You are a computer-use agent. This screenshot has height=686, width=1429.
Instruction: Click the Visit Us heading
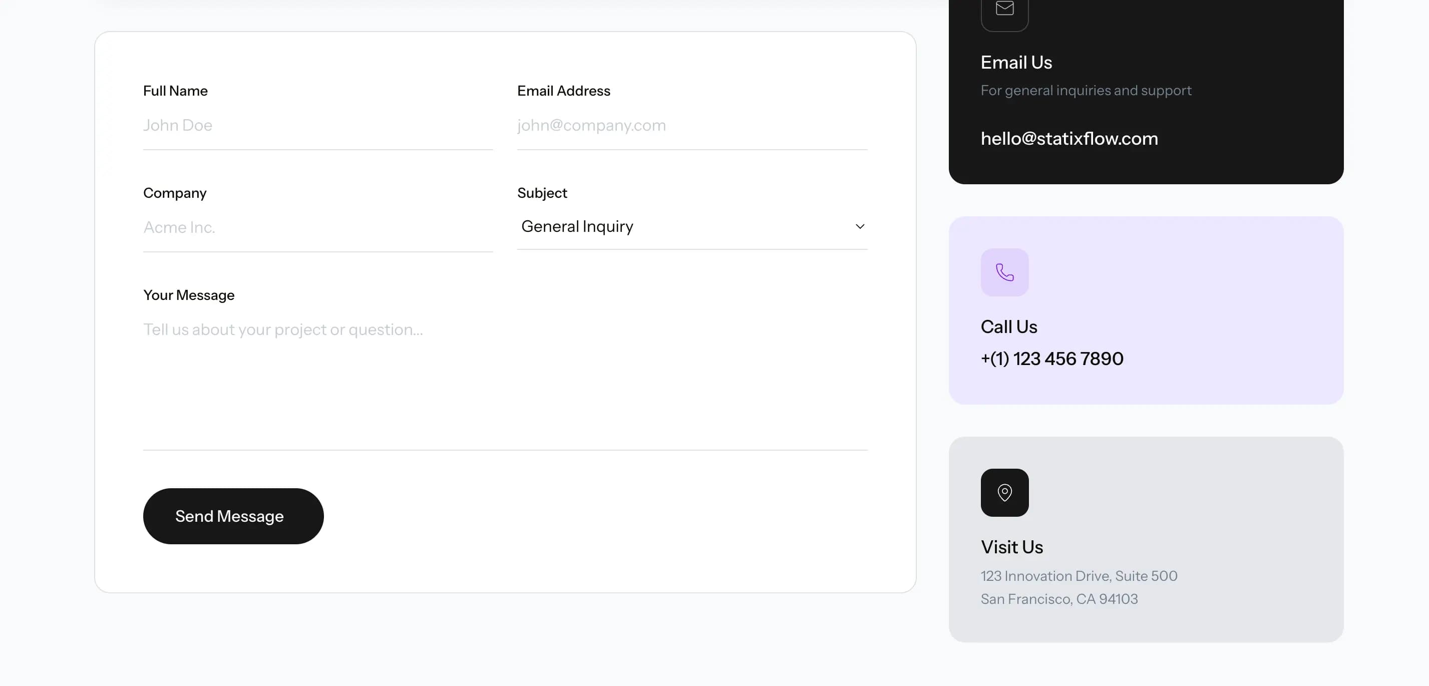pyautogui.click(x=1012, y=547)
